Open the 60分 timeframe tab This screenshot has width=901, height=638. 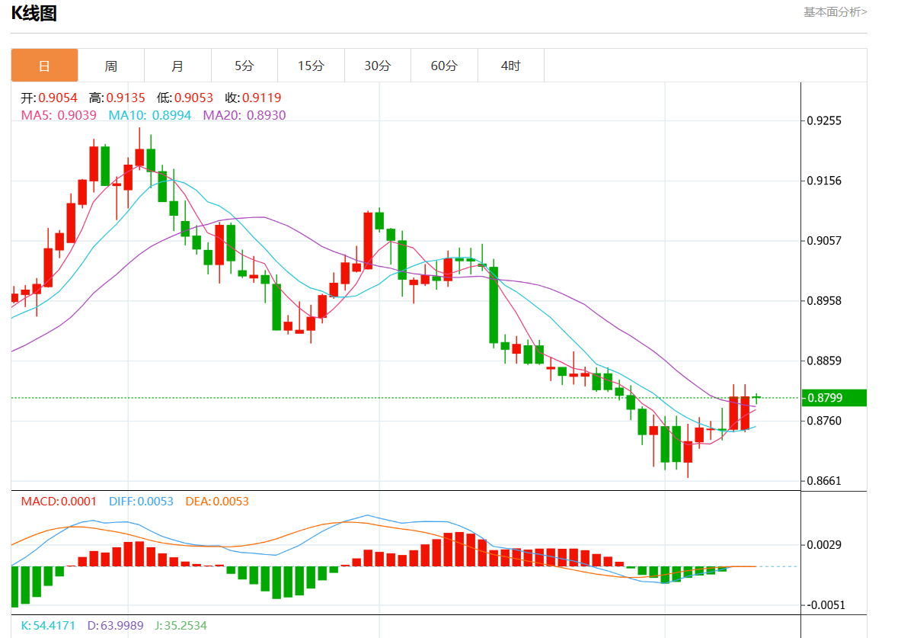coord(444,66)
